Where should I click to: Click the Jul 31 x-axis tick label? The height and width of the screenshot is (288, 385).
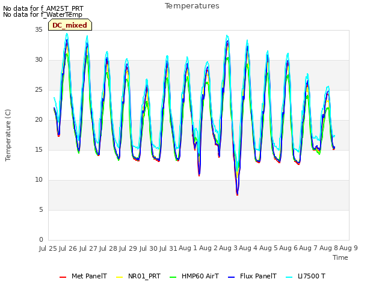[x=168, y=248]
